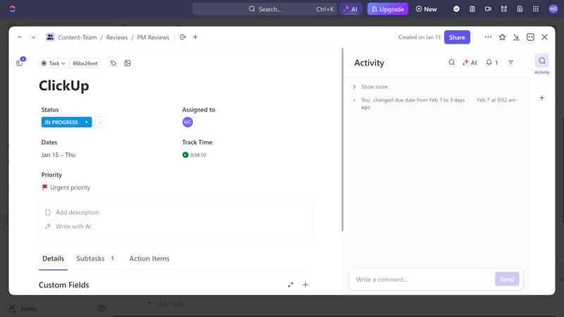The height and width of the screenshot is (317, 564).
Task: Go to next task with down chevron
Action: click(x=33, y=37)
